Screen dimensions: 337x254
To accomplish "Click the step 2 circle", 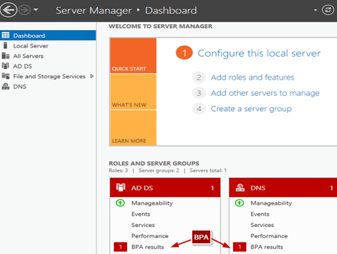I will tap(199, 77).
